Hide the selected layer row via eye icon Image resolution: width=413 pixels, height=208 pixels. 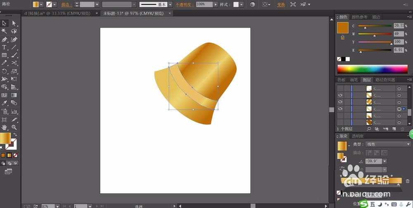(x=340, y=109)
